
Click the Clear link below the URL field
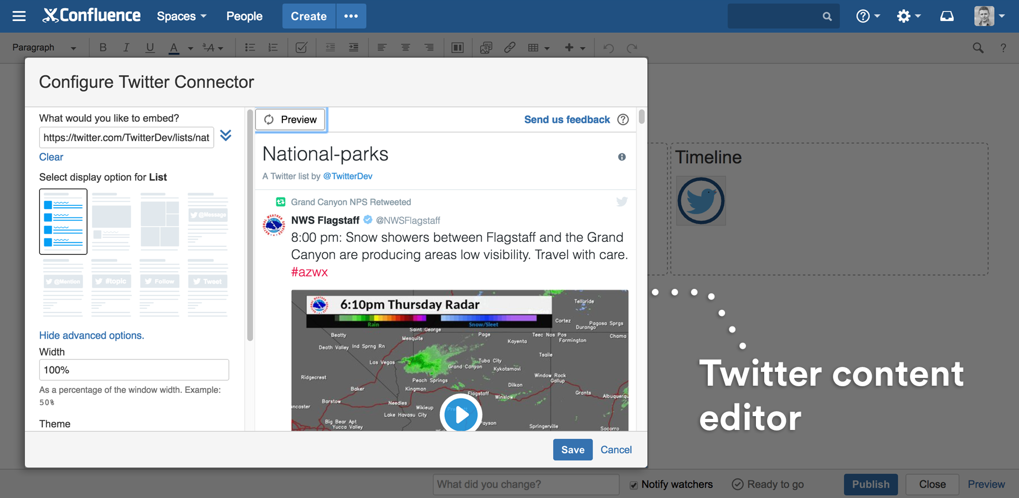(x=50, y=157)
